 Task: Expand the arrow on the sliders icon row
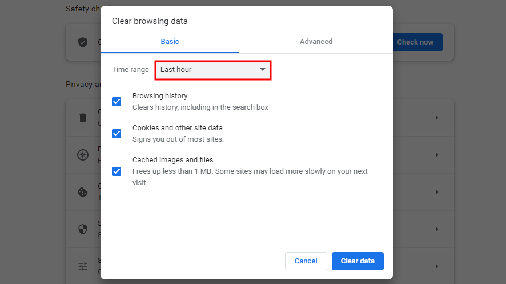click(437, 266)
